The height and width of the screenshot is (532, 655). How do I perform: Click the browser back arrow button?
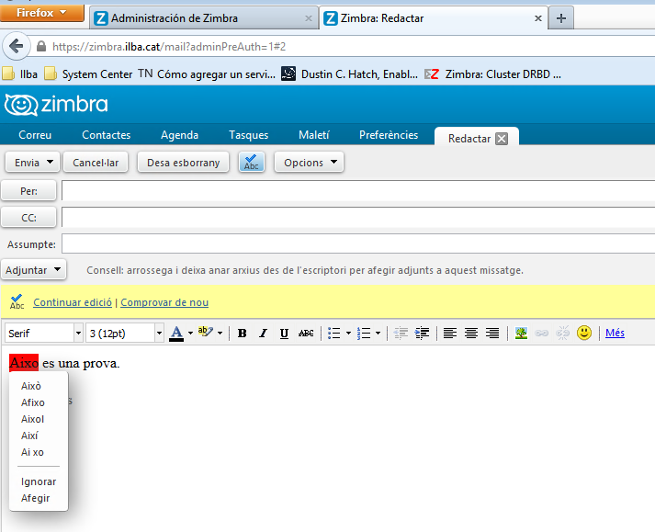[17, 46]
